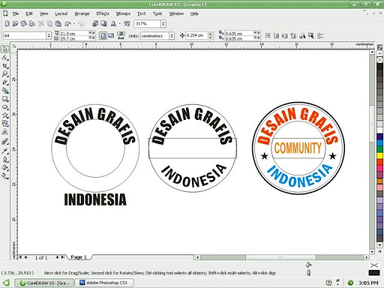The width and height of the screenshot is (384, 288).
Task: Select the Basic Shapes tool
Action: click(x=5, y=124)
